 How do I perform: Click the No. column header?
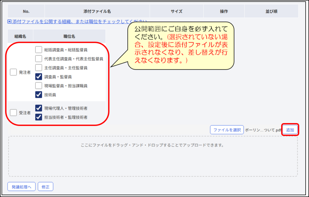[26, 11]
